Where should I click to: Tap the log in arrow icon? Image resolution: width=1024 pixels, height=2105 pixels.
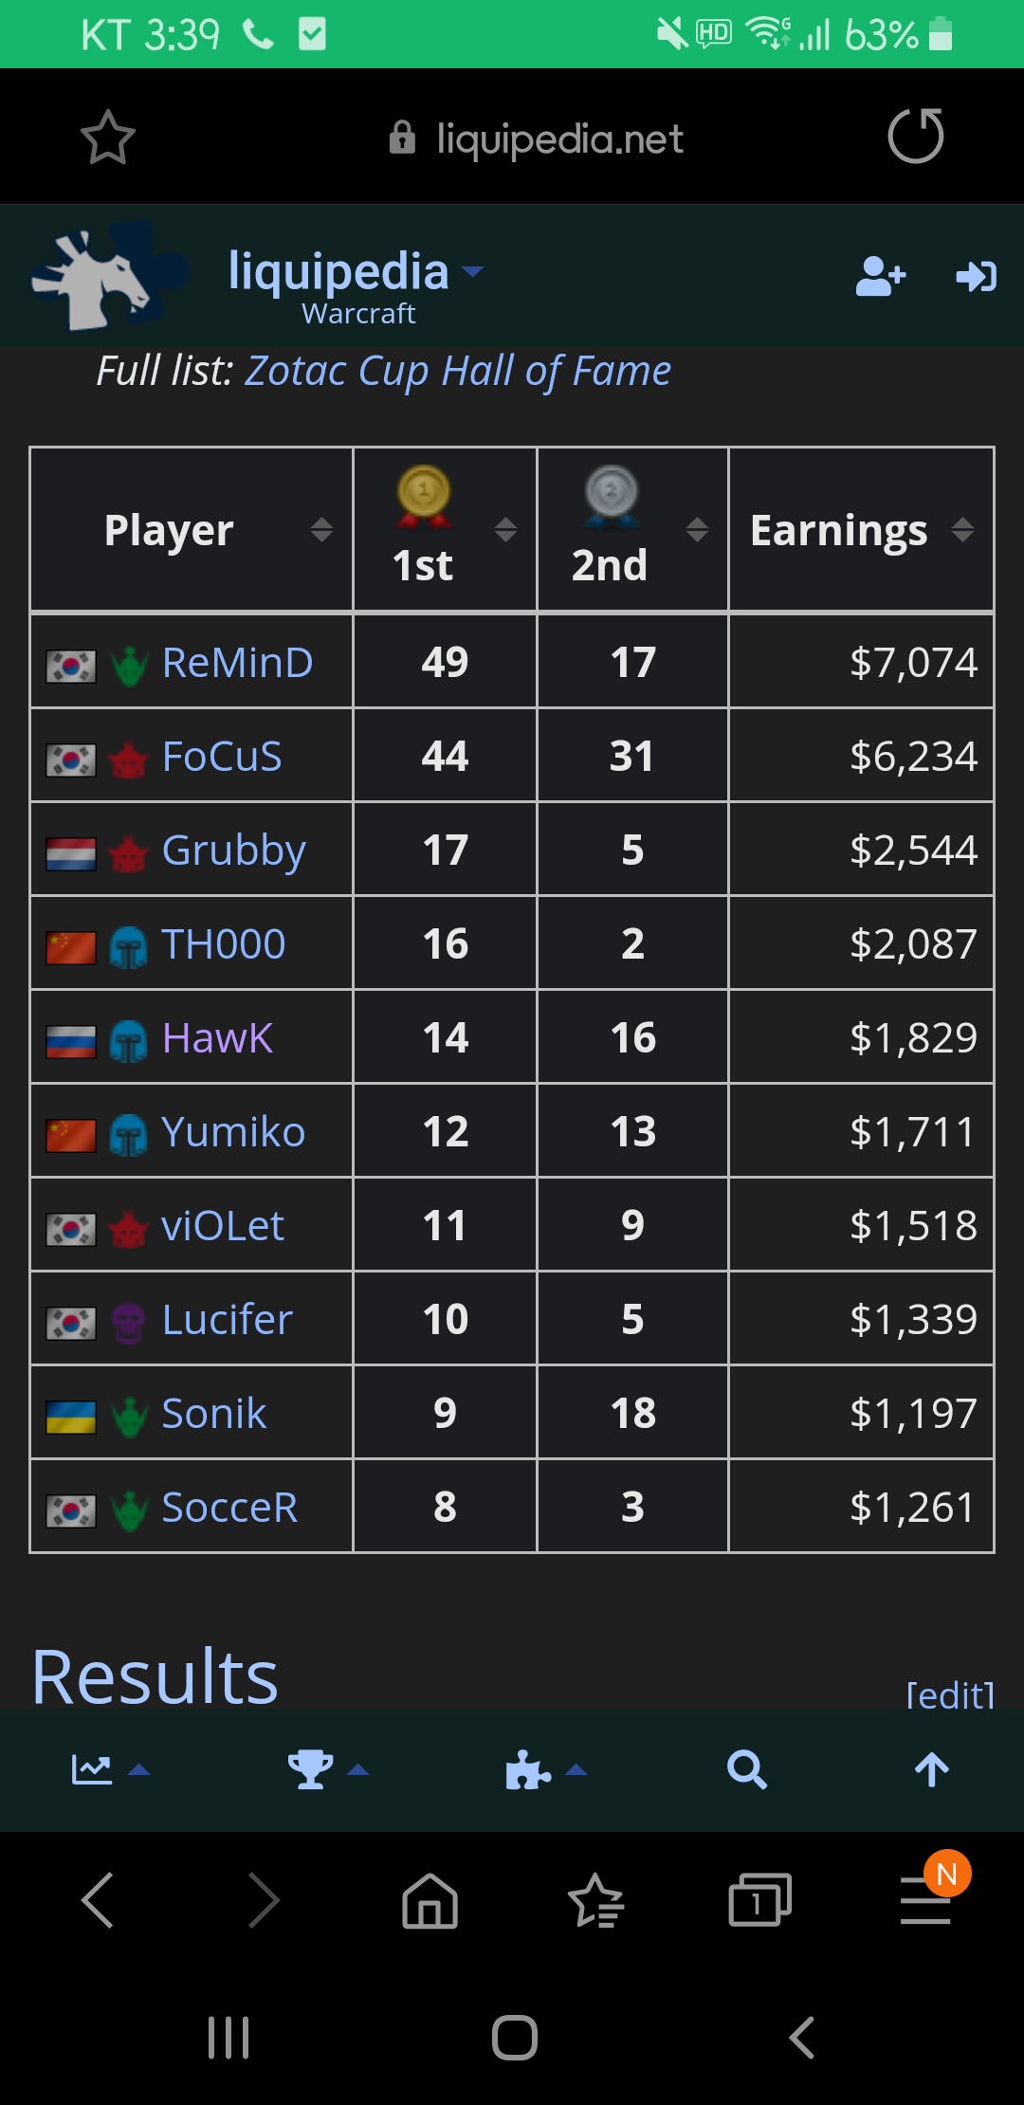coord(976,276)
